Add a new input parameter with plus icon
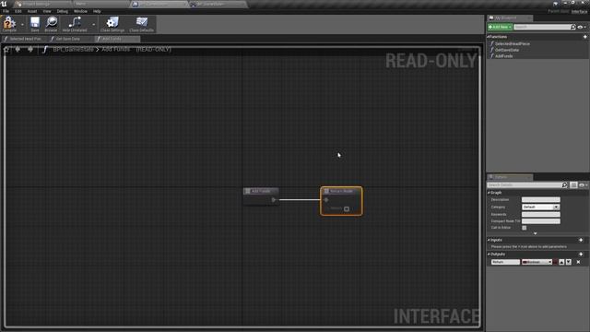Screen dimensions: 590x332 (581, 240)
